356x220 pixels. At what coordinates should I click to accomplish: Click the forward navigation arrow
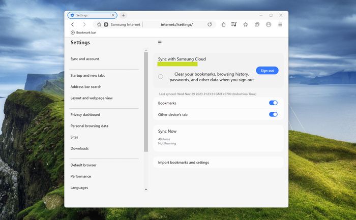pos(84,24)
